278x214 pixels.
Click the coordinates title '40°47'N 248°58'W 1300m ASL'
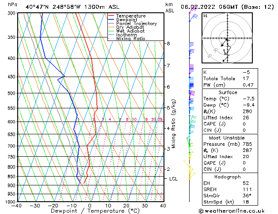pos(72,7)
